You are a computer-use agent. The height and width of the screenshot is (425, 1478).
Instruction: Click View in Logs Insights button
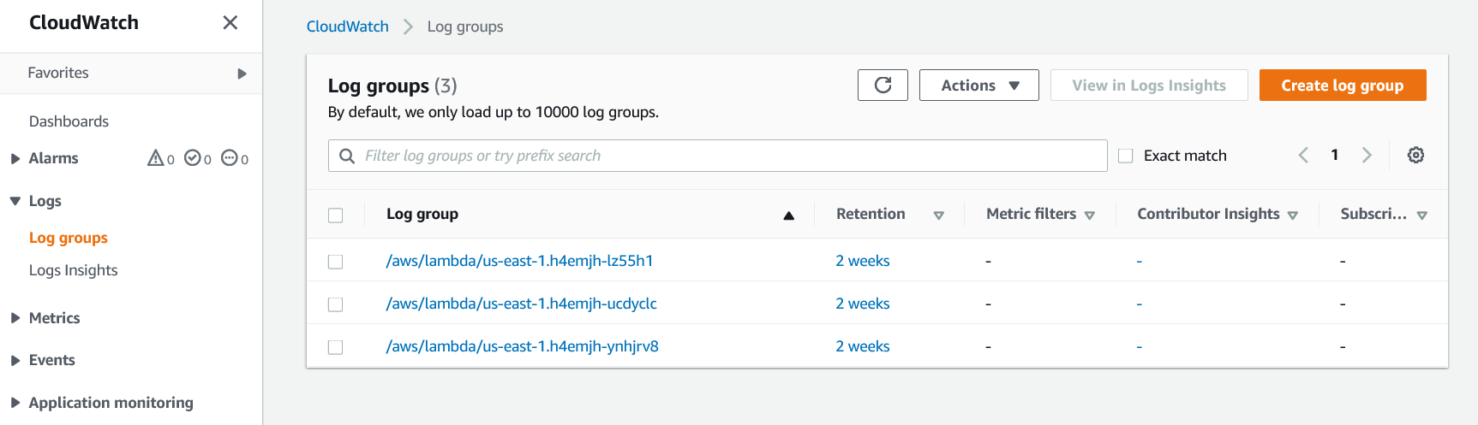[x=1148, y=85]
